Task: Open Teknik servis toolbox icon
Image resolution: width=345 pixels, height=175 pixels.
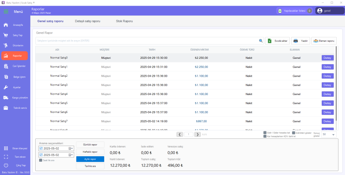Action: point(6,108)
